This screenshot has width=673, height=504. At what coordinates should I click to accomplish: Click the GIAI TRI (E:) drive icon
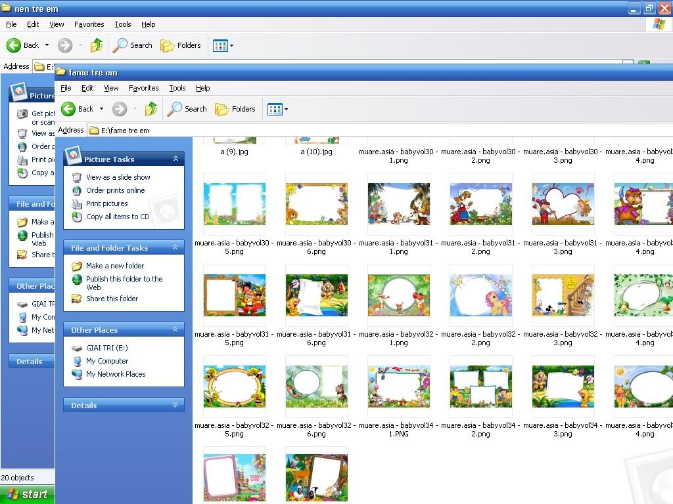[77, 348]
